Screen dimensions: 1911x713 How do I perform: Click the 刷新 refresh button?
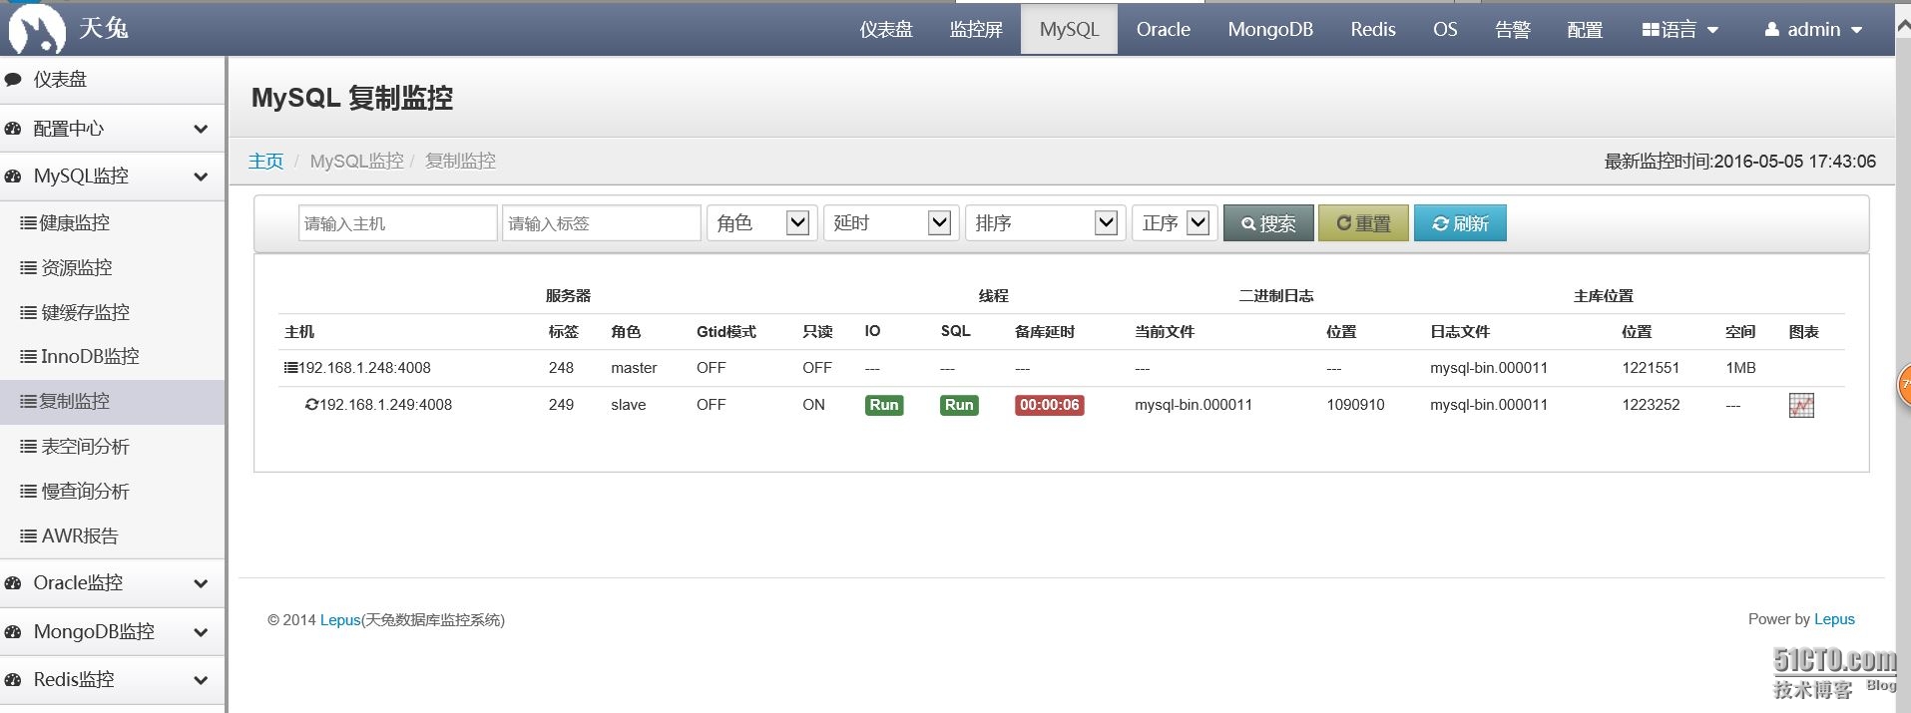[x=1460, y=223]
